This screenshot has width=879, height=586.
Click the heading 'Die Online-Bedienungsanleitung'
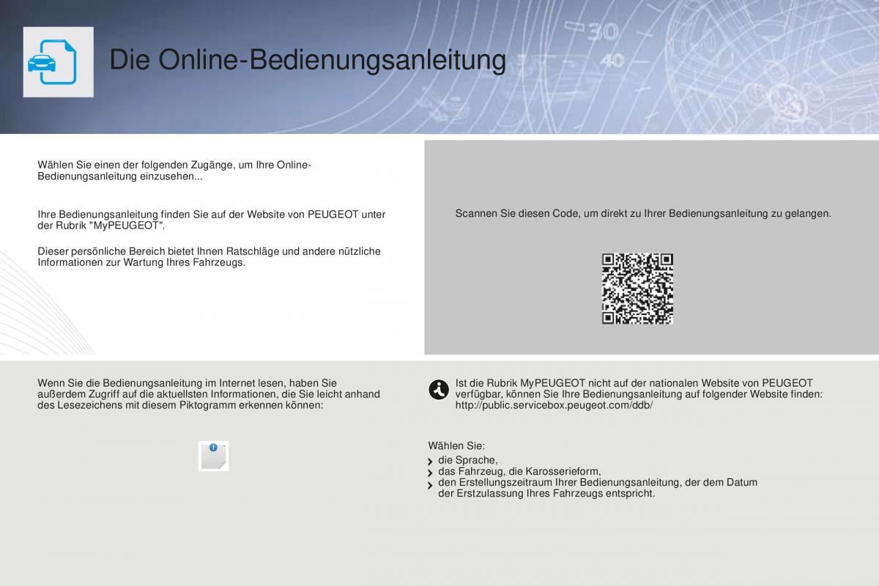click(308, 60)
